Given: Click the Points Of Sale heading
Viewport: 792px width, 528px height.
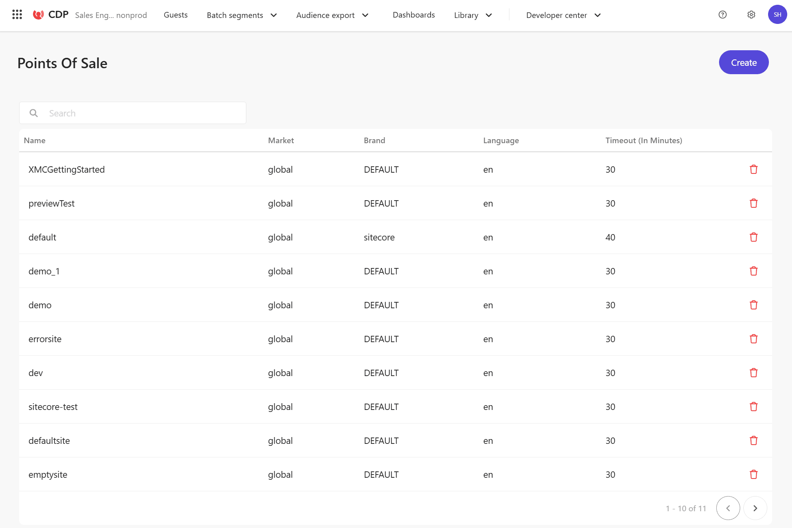Looking at the screenshot, I should point(62,63).
